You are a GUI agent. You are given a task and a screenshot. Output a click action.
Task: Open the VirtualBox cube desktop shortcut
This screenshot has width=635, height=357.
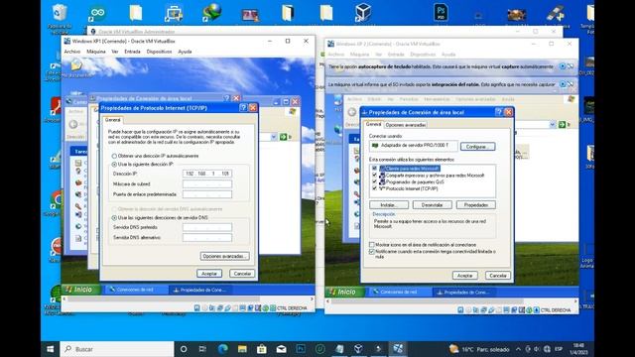tap(363, 12)
